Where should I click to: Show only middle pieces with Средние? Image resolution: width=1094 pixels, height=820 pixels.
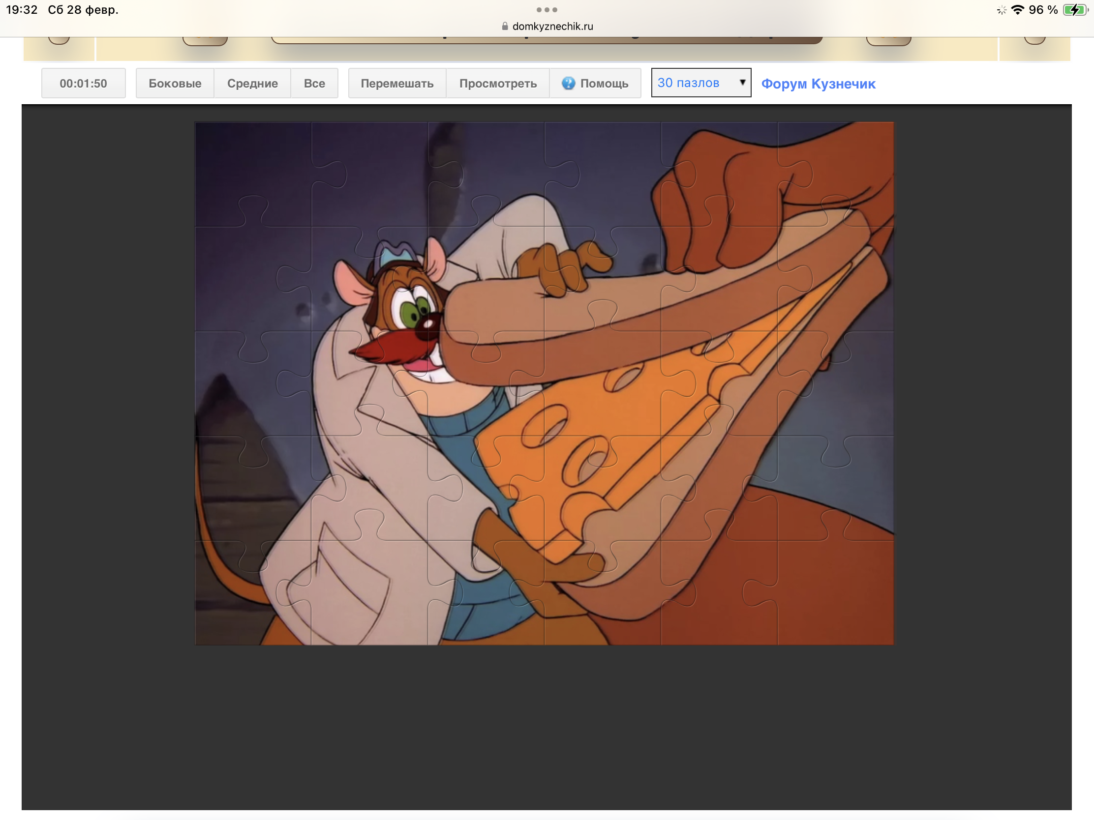pos(252,84)
